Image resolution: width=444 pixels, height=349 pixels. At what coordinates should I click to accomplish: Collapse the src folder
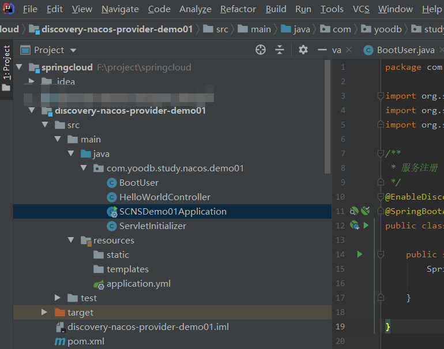pyautogui.click(x=45, y=125)
